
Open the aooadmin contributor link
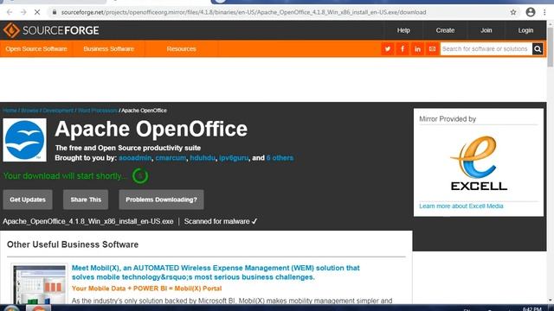pyautogui.click(x=135, y=158)
